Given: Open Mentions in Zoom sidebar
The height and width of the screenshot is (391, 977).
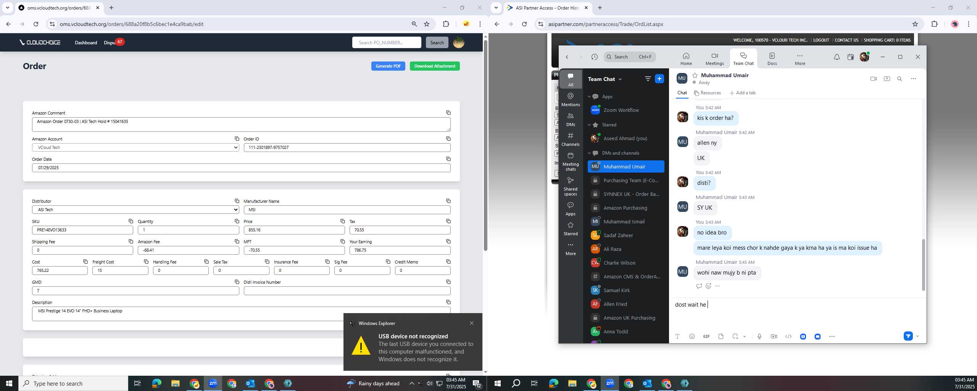Looking at the screenshot, I should click(x=571, y=100).
